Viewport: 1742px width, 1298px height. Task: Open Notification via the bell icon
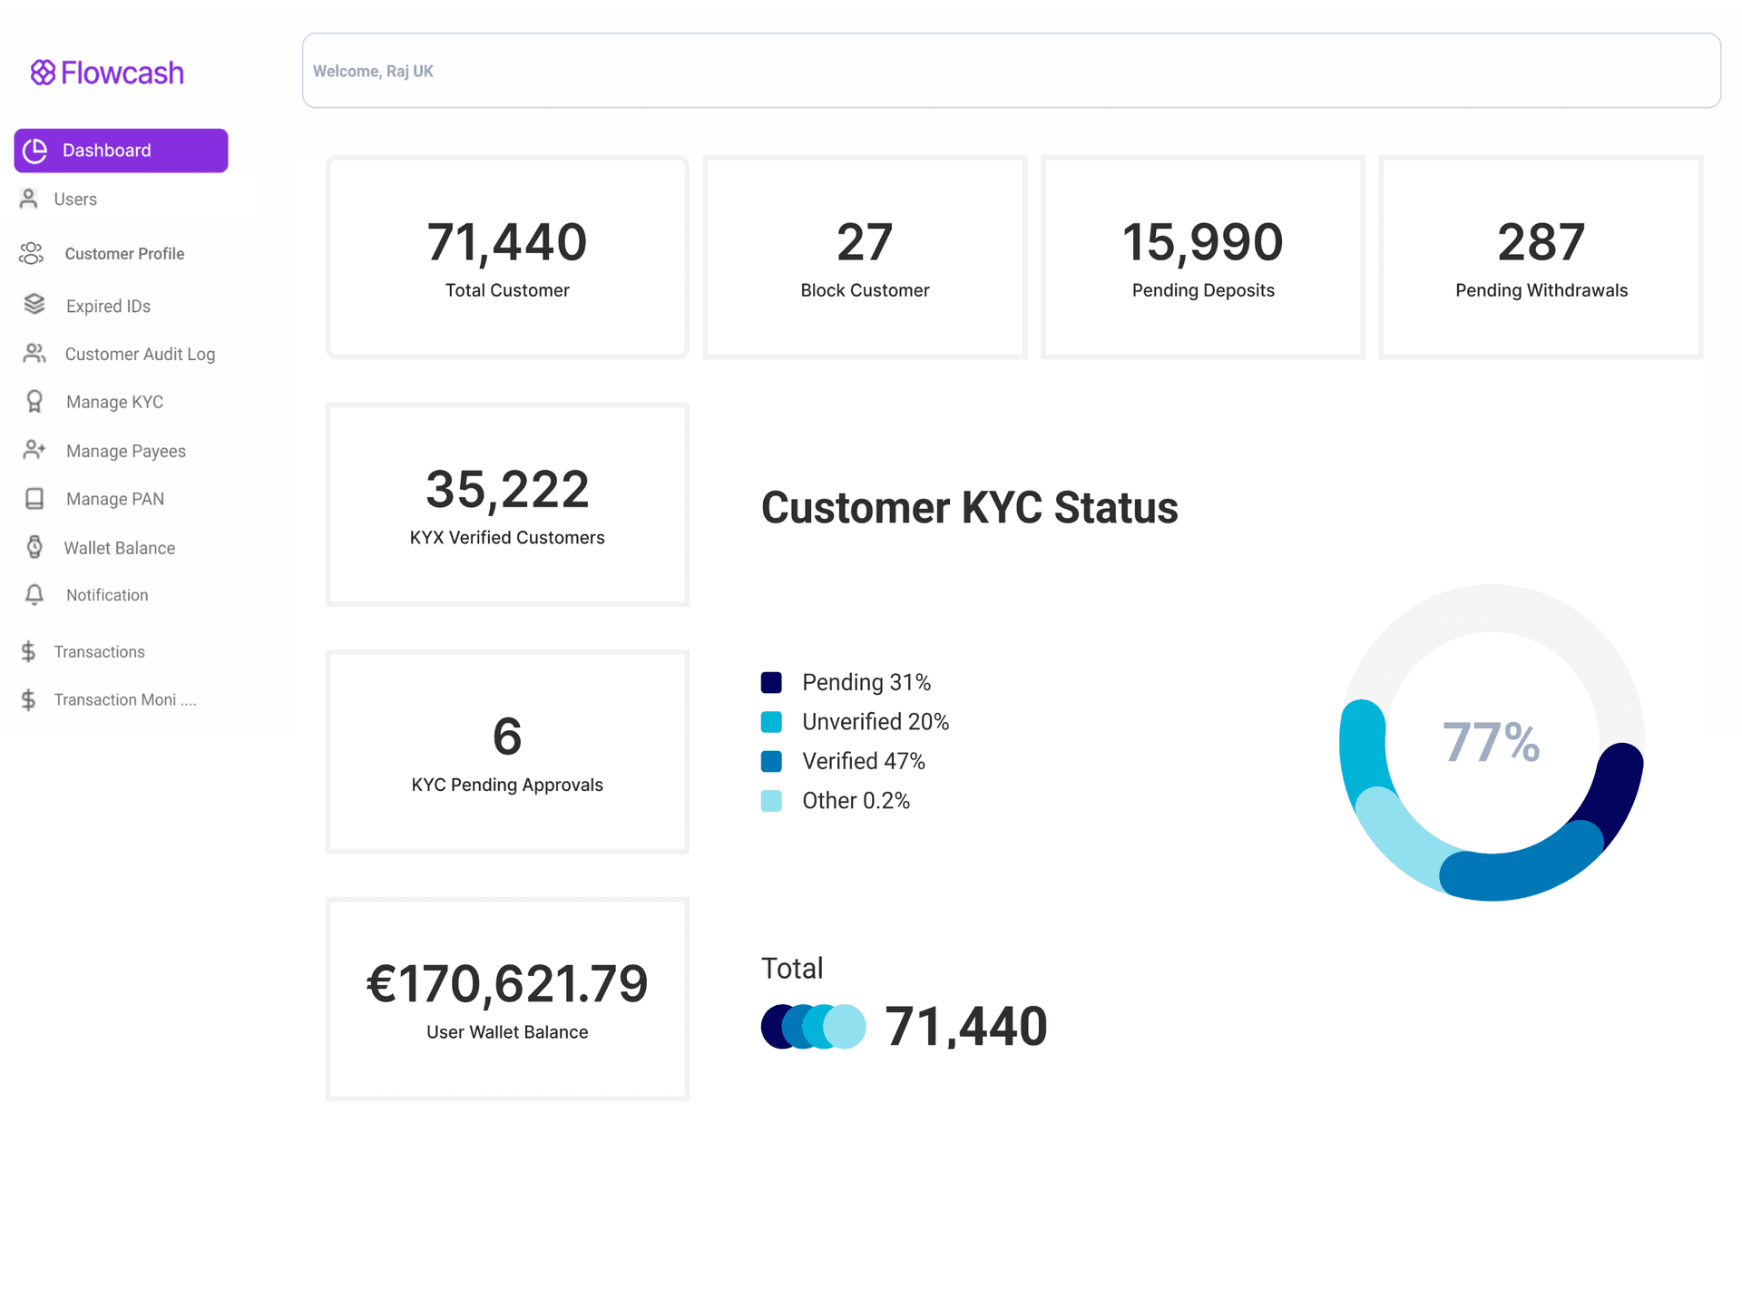[34, 595]
